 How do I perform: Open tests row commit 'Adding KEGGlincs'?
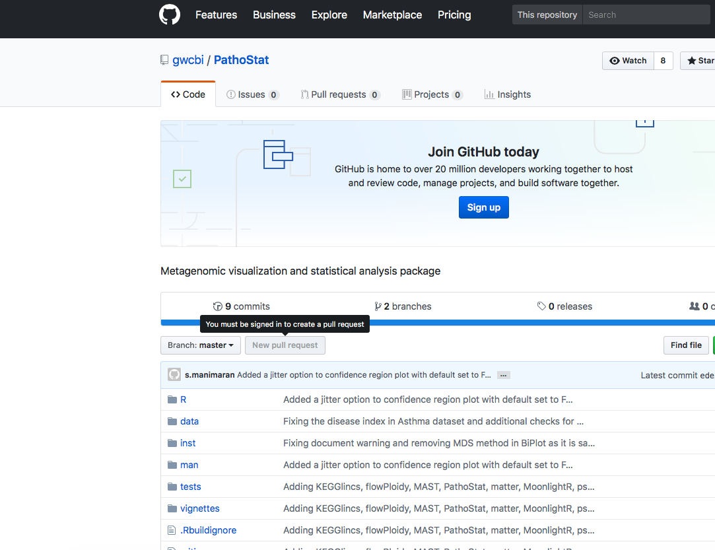438,487
